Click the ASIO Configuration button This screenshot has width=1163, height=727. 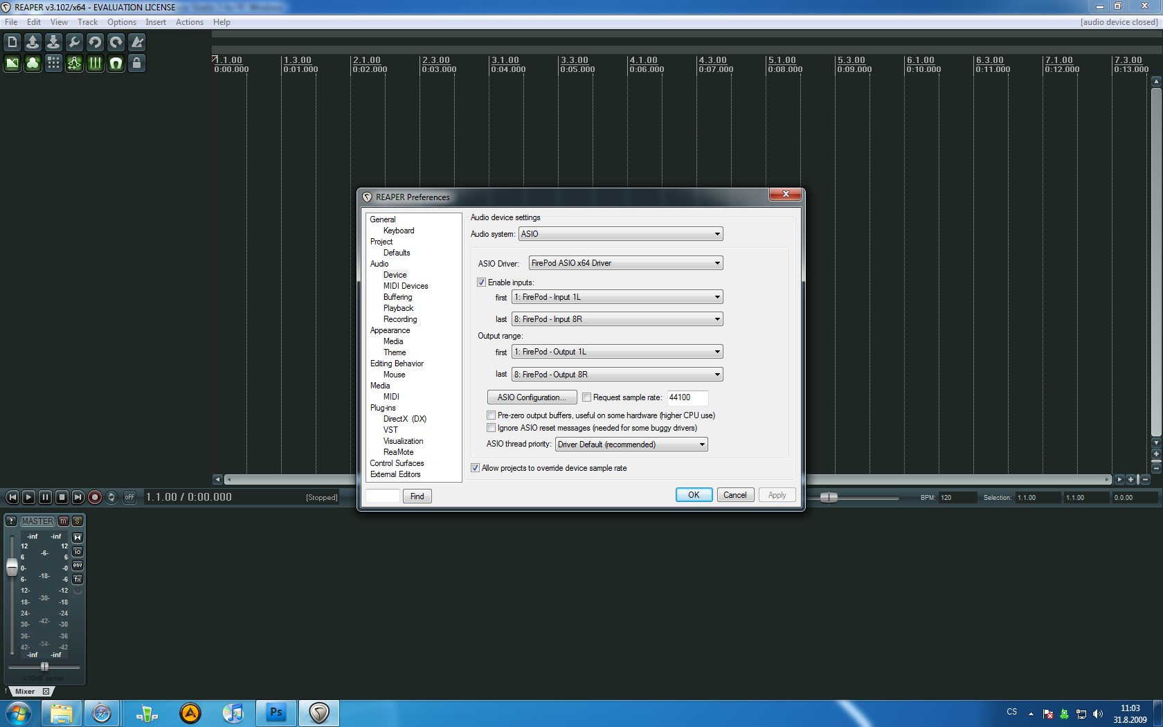(x=532, y=397)
